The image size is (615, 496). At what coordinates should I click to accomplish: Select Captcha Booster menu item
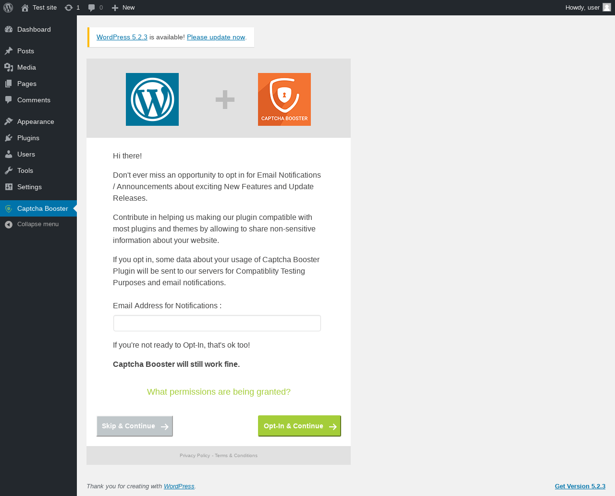38,208
